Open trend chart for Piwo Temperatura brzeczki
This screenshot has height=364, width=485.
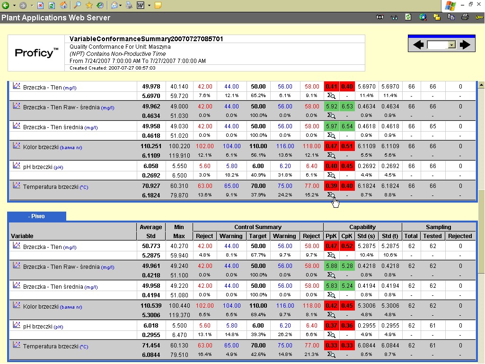click(17, 345)
